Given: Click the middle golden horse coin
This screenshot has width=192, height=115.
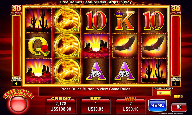Looking at the screenshot, I should click(67, 46).
